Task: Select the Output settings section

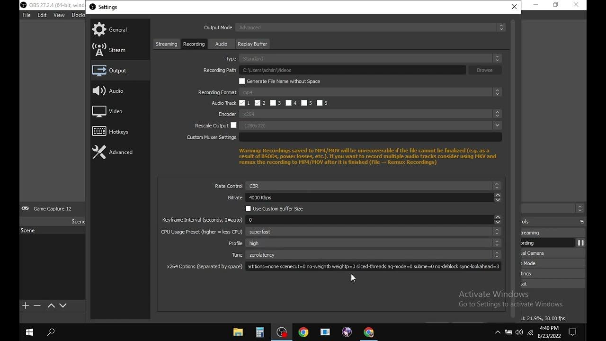Action: 120,70
